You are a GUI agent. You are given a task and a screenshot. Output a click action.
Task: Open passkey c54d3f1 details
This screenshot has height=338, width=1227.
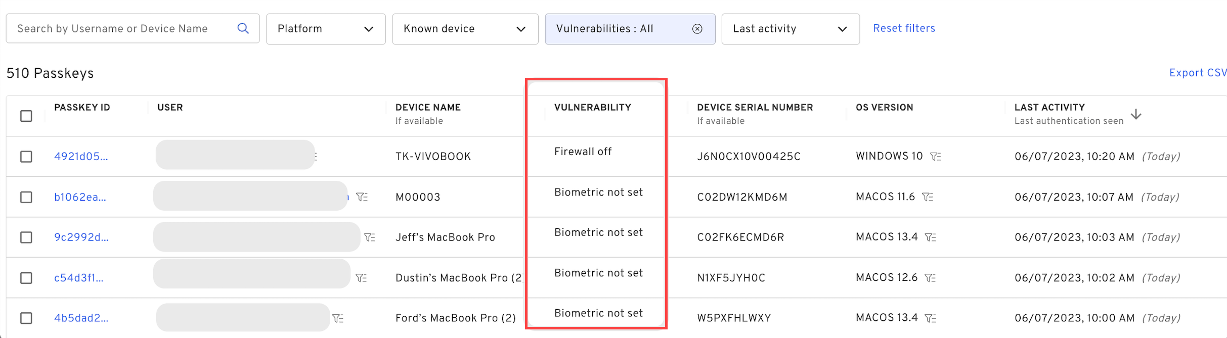80,277
